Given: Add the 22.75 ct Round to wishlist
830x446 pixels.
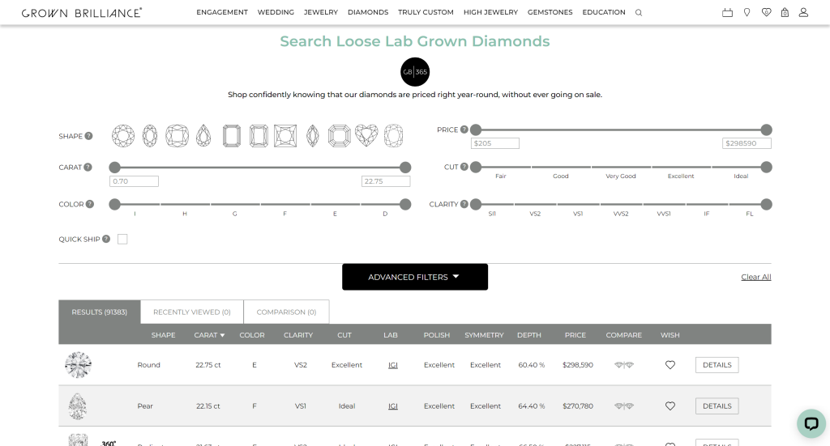Looking at the screenshot, I should pyautogui.click(x=670, y=364).
